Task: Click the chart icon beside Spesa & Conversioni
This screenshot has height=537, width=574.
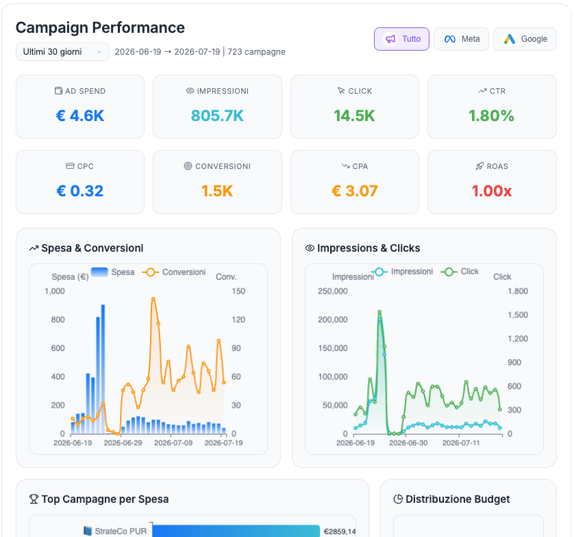Action: (34, 248)
